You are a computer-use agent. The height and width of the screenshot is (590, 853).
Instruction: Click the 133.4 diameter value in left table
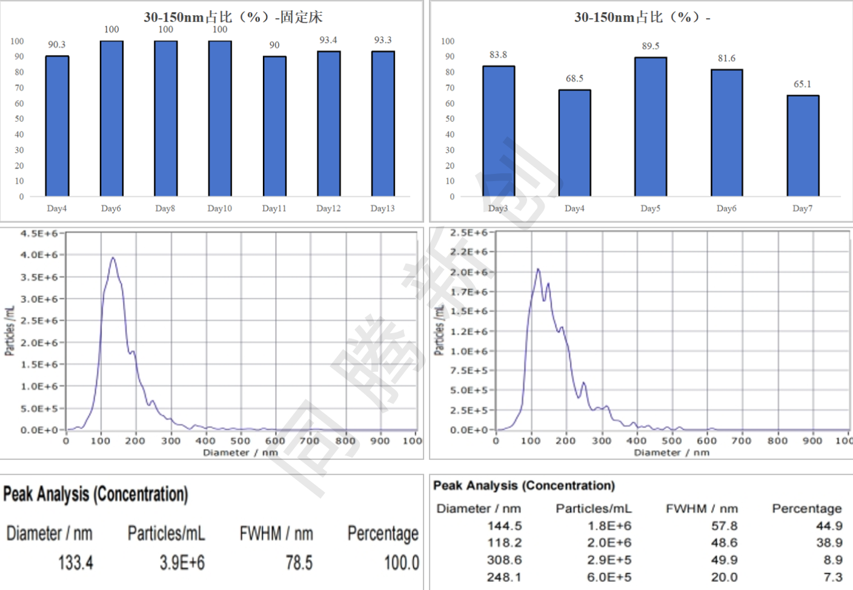pos(76,563)
